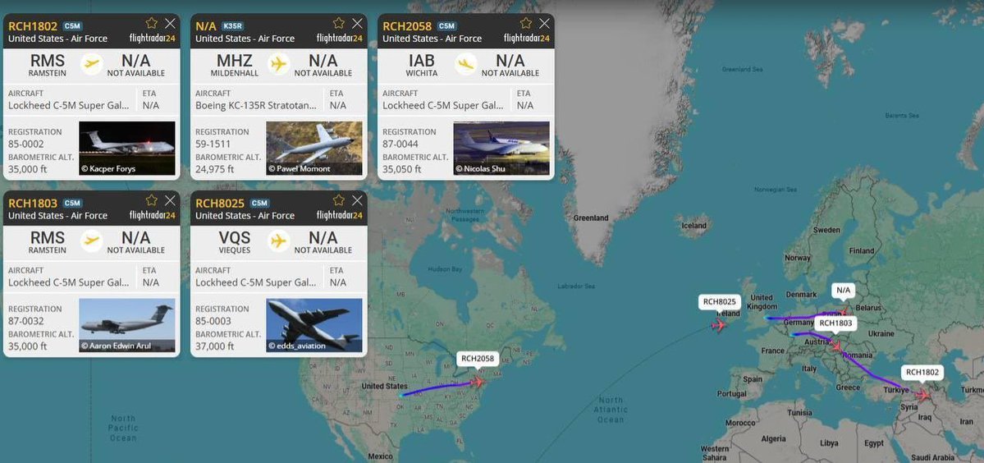This screenshot has height=463, width=984.
Task: Click the C5M type badge on RCH1802
Action: pyautogui.click(x=72, y=26)
